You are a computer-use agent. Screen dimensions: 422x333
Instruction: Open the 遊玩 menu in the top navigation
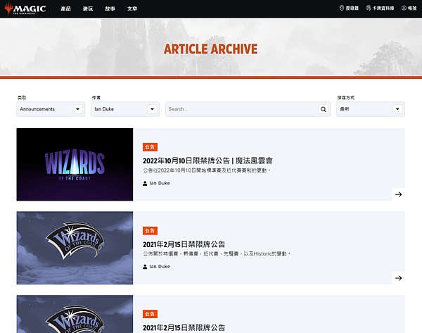click(x=88, y=8)
